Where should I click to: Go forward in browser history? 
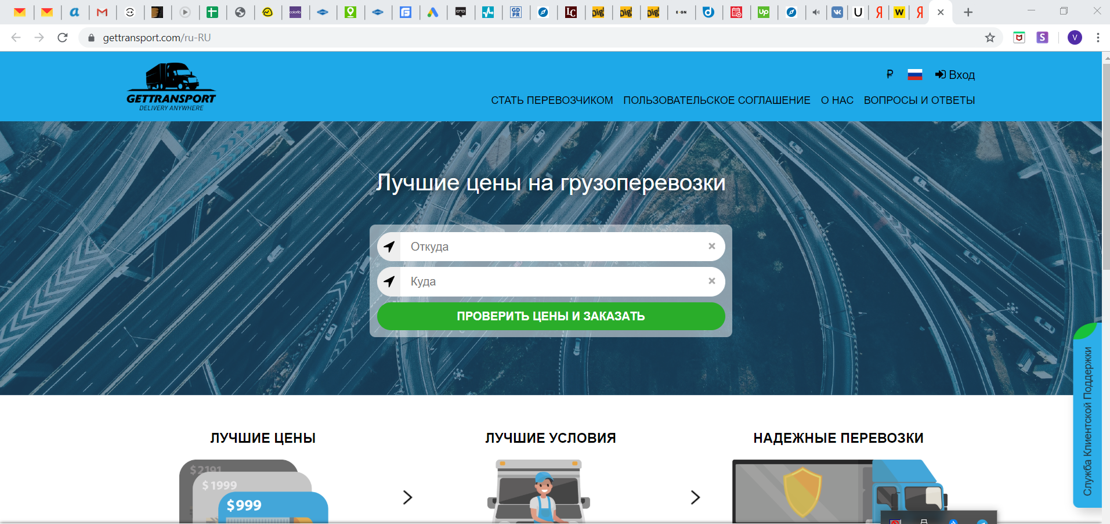[39, 38]
